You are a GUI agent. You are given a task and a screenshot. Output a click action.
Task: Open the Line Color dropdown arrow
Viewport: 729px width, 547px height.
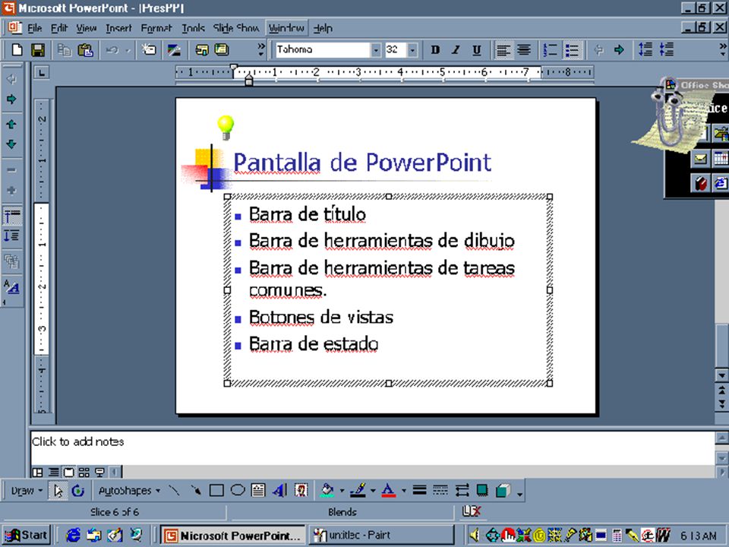click(373, 492)
